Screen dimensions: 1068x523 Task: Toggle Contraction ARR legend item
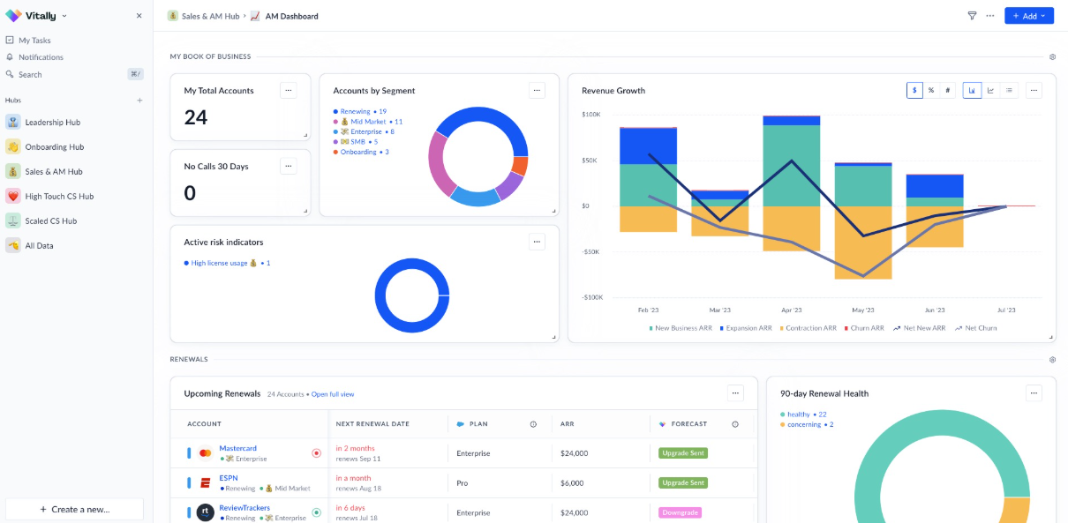coord(808,328)
